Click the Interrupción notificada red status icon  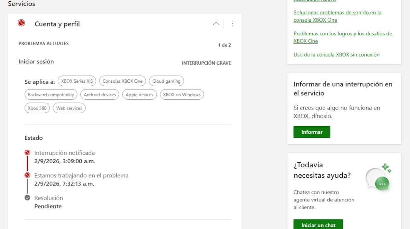27,153
